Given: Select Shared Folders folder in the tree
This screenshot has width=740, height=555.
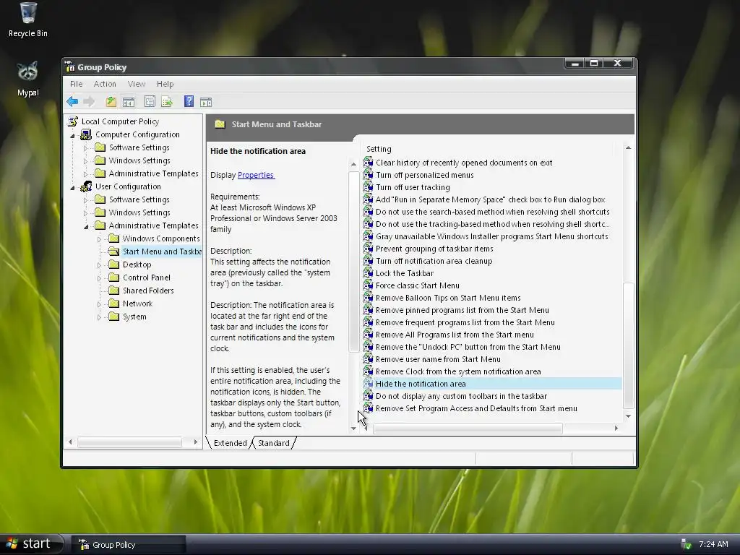Looking at the screenshot, I should click(x=141, y=291).
